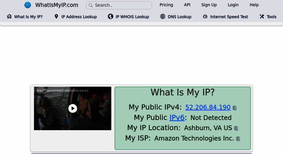
Task: Click the Brazil news video thumbnail
Action: pyautogui.click(x=72, y=108)
